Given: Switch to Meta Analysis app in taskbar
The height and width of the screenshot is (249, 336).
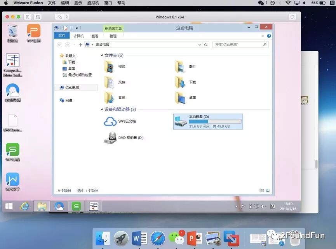Looking at the screenshot, I should (94, 206).
